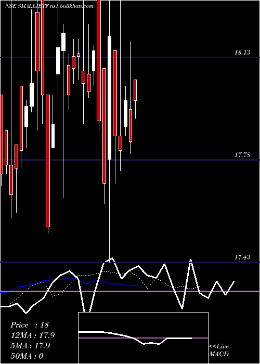The height and width of the screenshot is (364, 260).
Task: Click the 18.13 price level label
Action: pyautogui.click(x=242, y=53)
